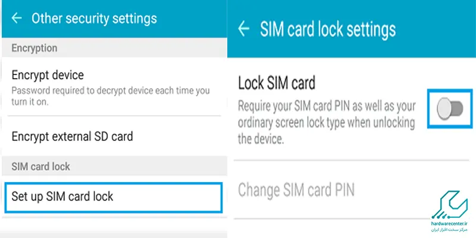Tap back arrow beside SIM card lock settings
This screenshot has width=476, height=238.
coord(243,29)
